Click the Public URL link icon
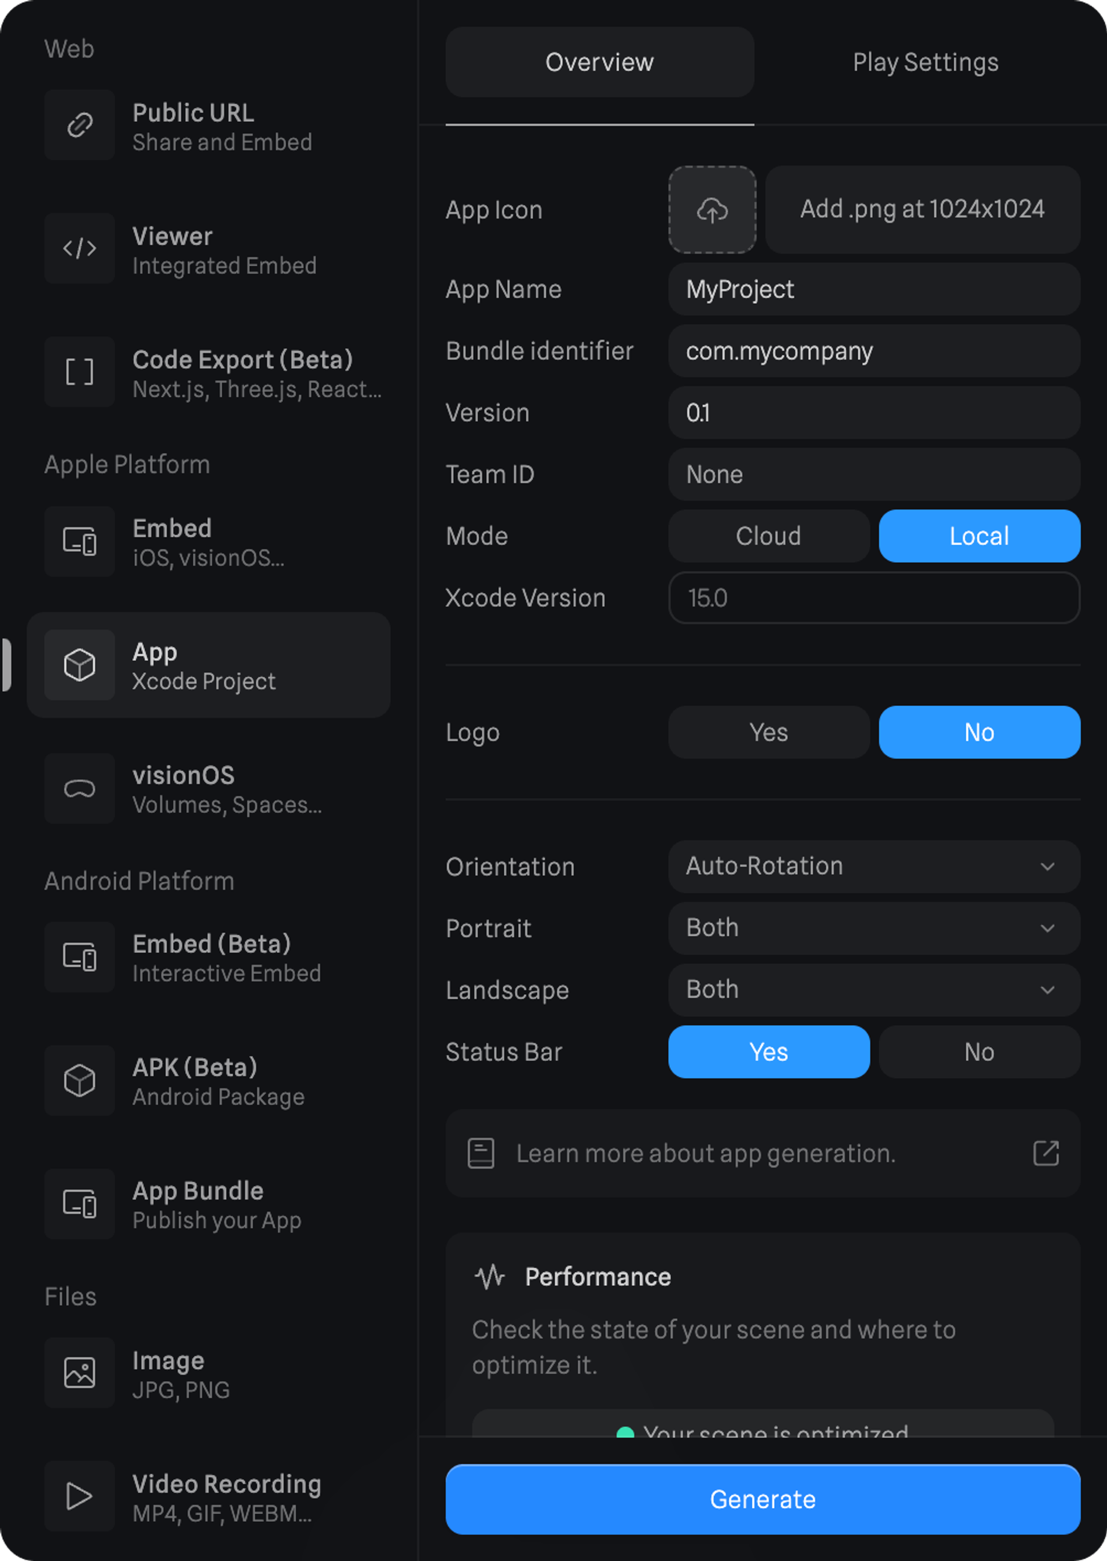Screen dimensions: 1107x1561 80,125
